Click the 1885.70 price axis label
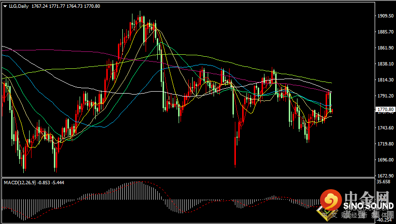This screenshot has height=224, width=396. tap(386, 32)
